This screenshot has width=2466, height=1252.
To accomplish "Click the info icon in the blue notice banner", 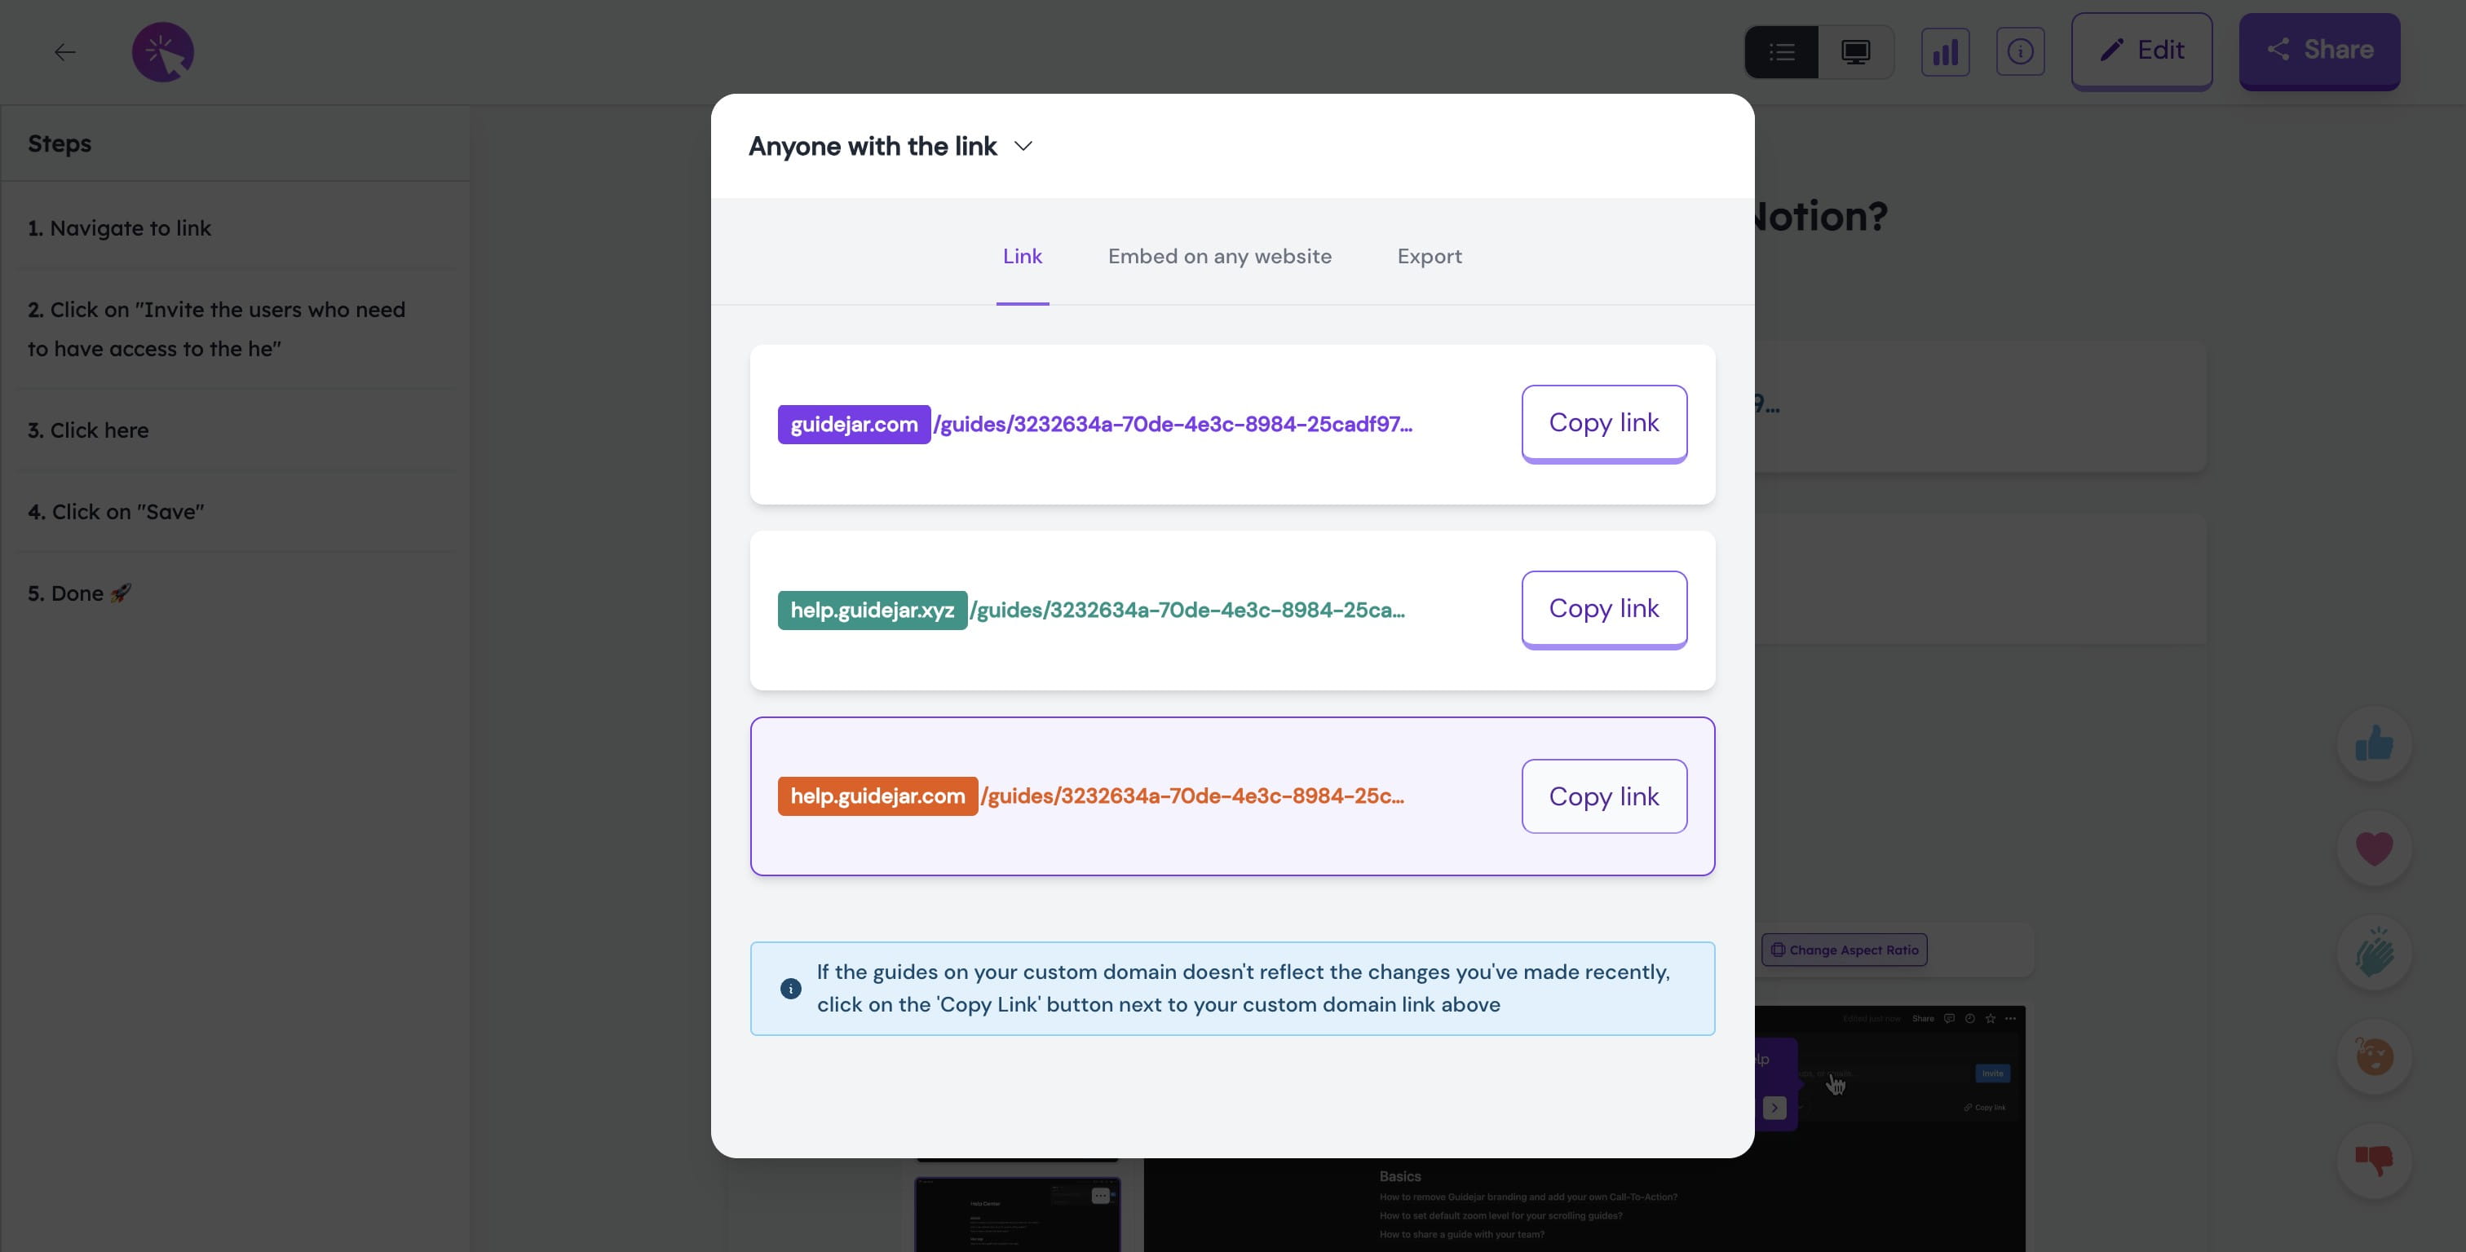I will coord(791,989).
